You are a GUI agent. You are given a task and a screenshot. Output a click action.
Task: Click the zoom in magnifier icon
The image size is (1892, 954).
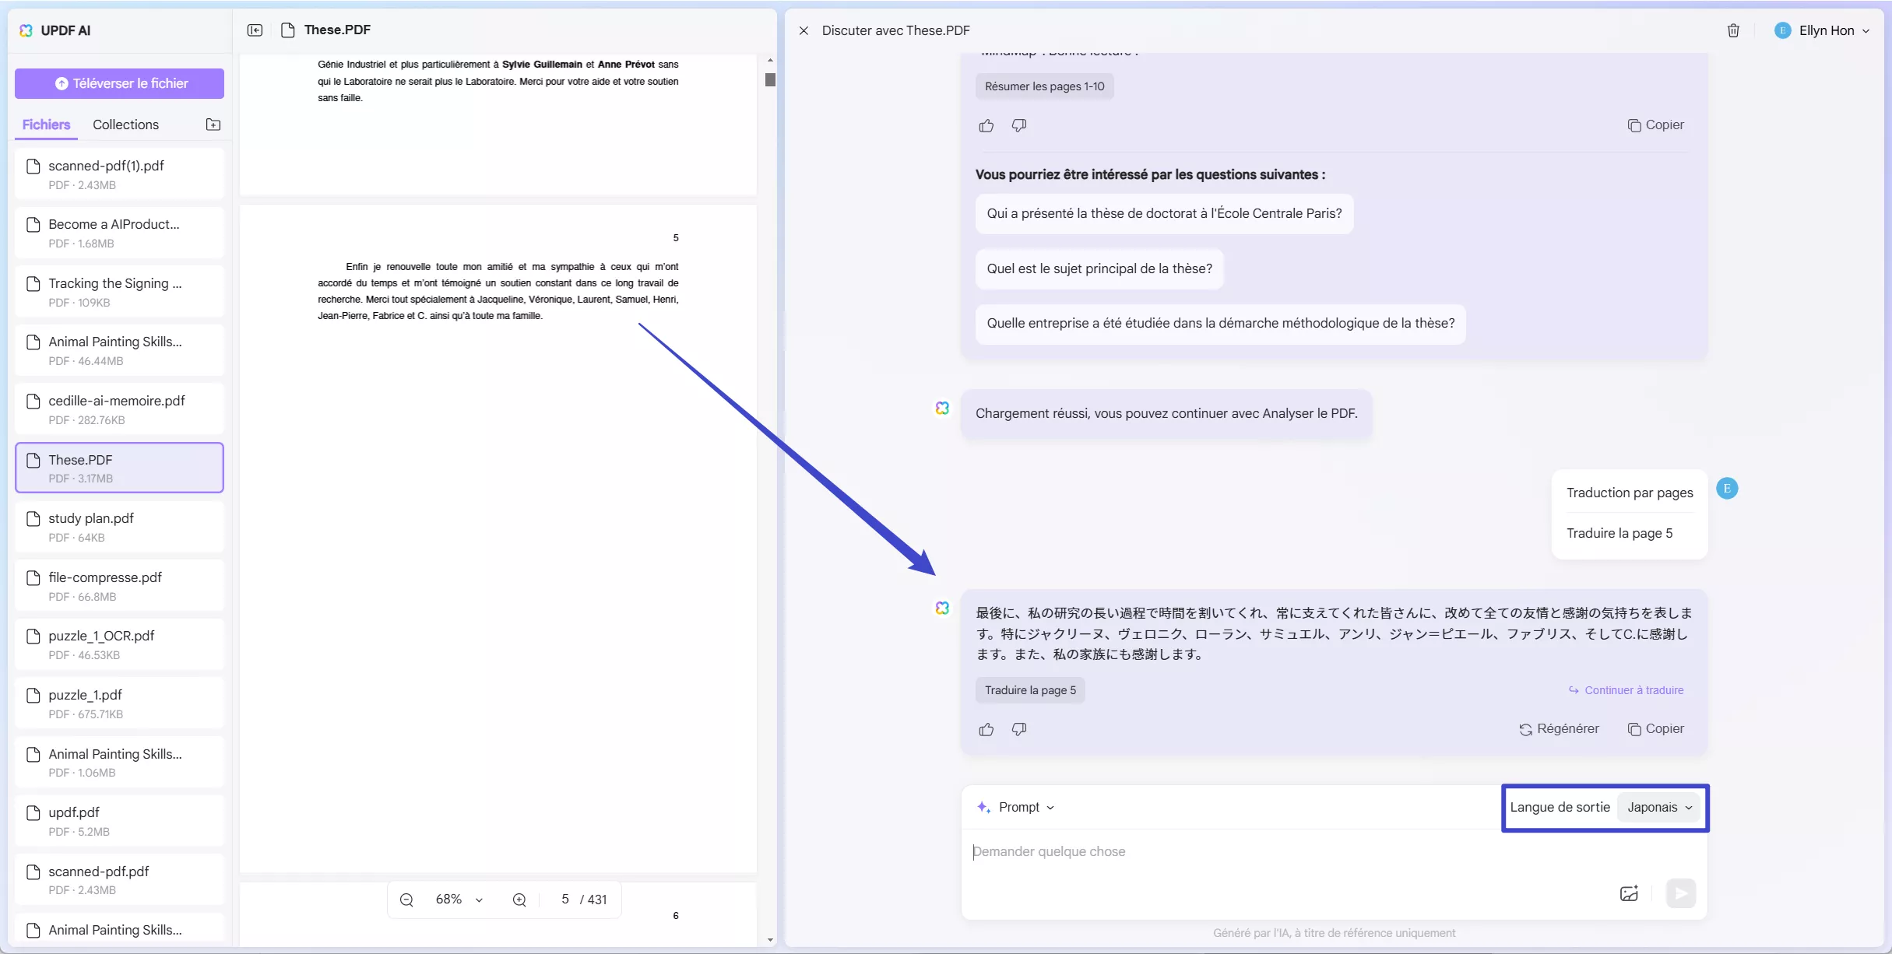tap(519, 900)
